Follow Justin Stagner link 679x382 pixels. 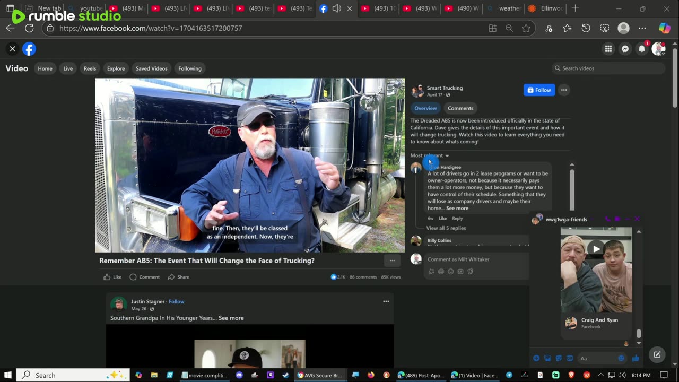coord(176,301)
